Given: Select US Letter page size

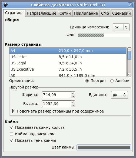Looking at the screenshot, I should [x=68, y=57].
